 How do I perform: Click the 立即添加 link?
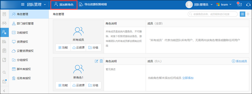(x=188, y=78)
